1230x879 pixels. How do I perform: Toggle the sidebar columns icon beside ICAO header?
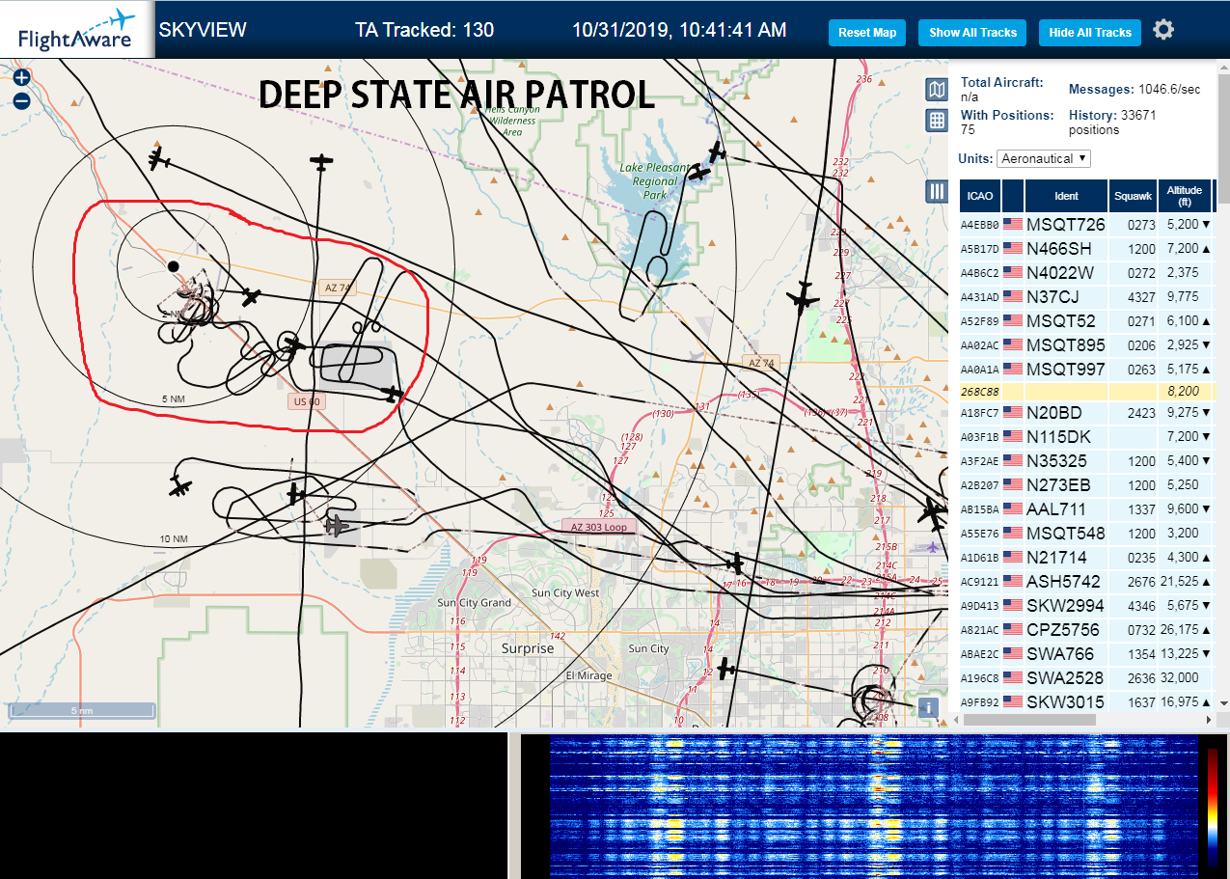[936, 191]
